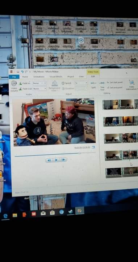The width and height of the screenshot is (138, 262).
Task: Select last clip in bottom storyboard row
Action: [x=131, y=172]
